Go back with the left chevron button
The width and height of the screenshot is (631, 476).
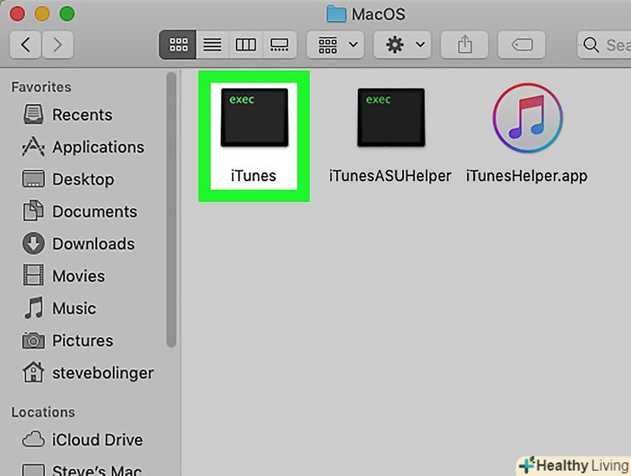point(25,45)
